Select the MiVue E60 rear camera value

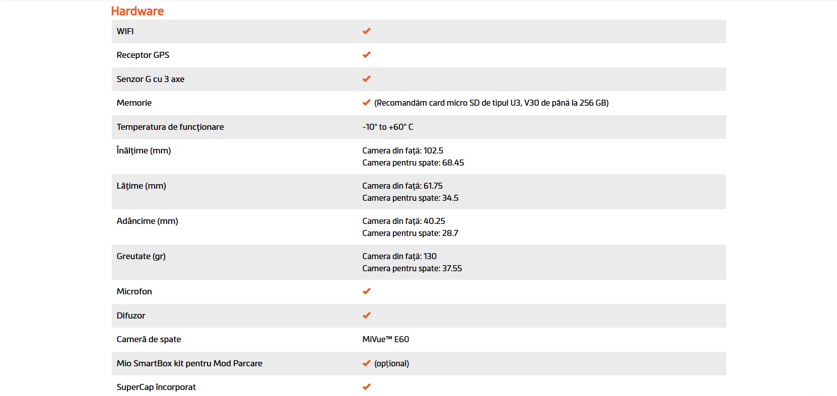(386, 339)
